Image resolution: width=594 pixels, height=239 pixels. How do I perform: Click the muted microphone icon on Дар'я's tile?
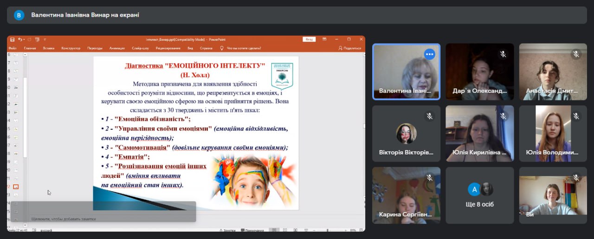503,54
